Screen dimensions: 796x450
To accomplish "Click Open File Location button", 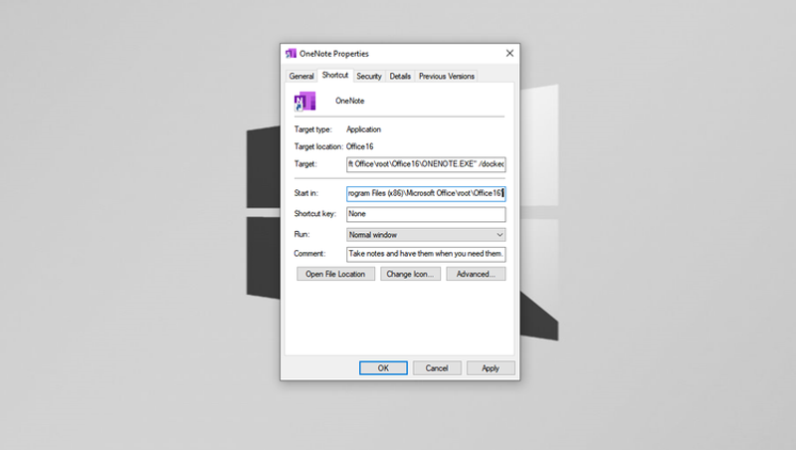I will coord(335,274).
